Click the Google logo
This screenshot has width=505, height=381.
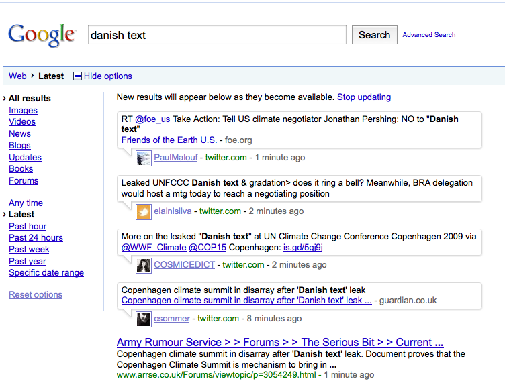(x=42, y=36)
